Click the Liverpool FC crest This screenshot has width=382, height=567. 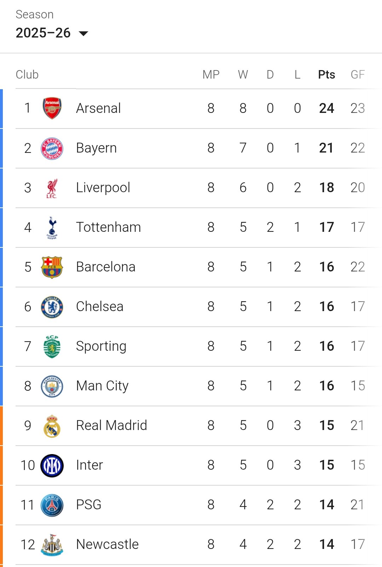coord(52,188)
